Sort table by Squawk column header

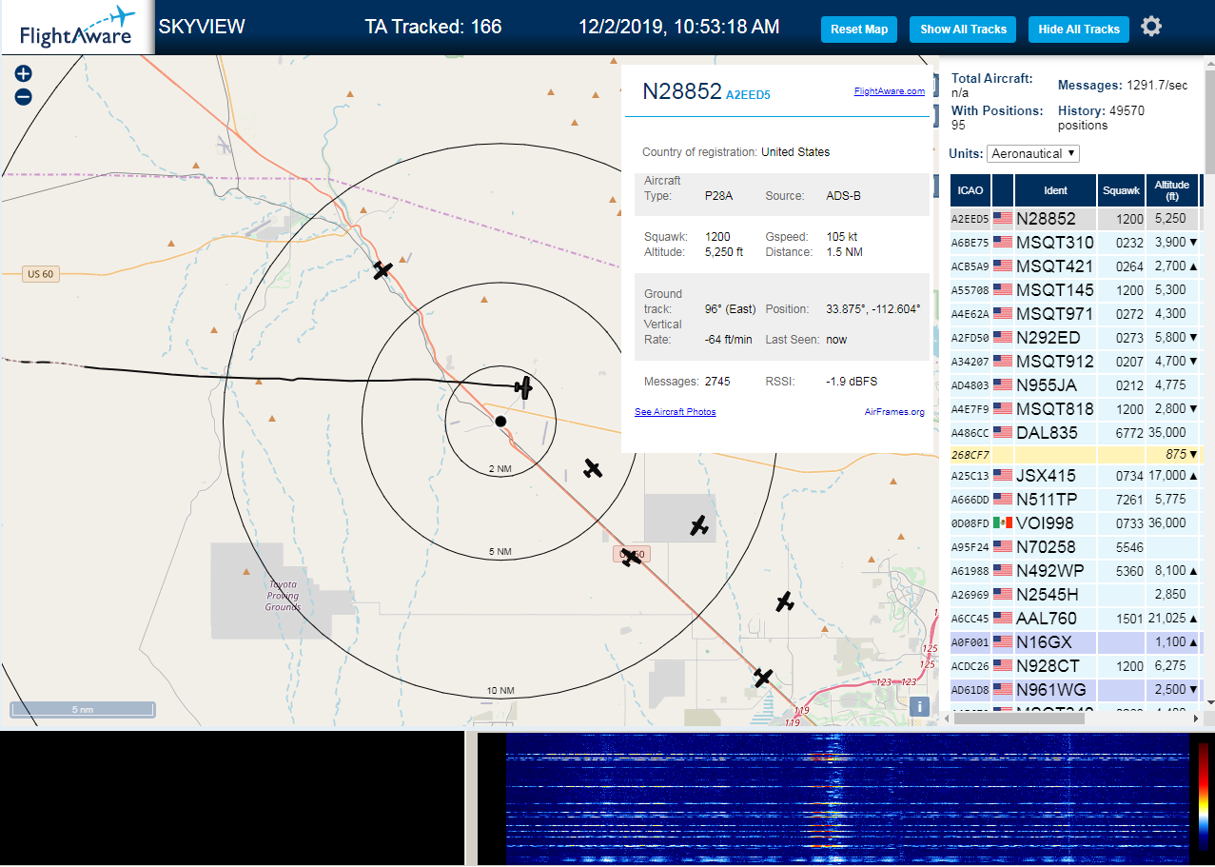tap(1121, 190)
